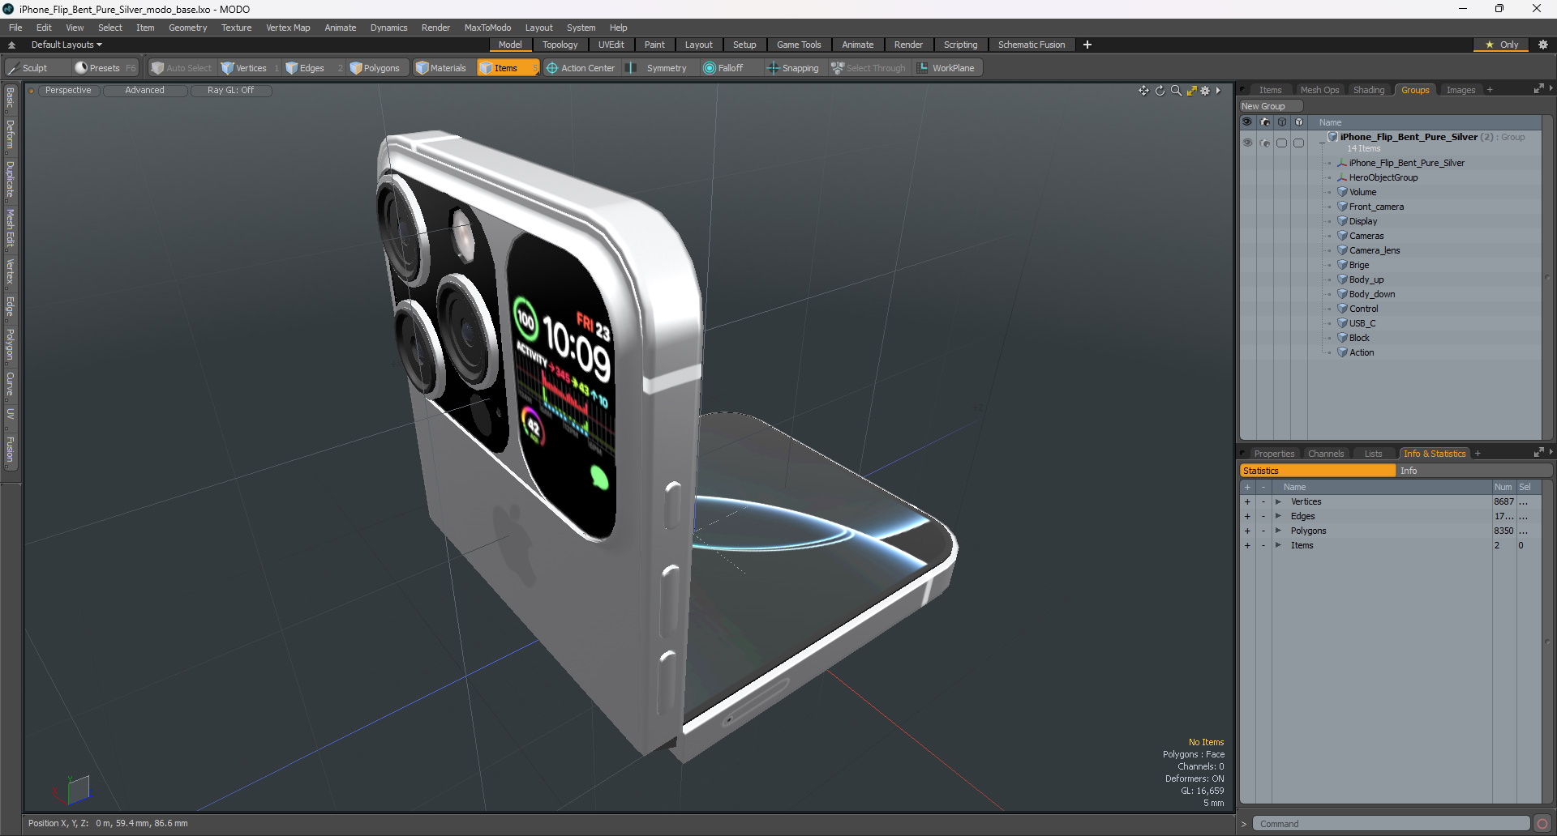Open the Default Layouts dropdown
The image size is (1557, 836).
(66, 45)
